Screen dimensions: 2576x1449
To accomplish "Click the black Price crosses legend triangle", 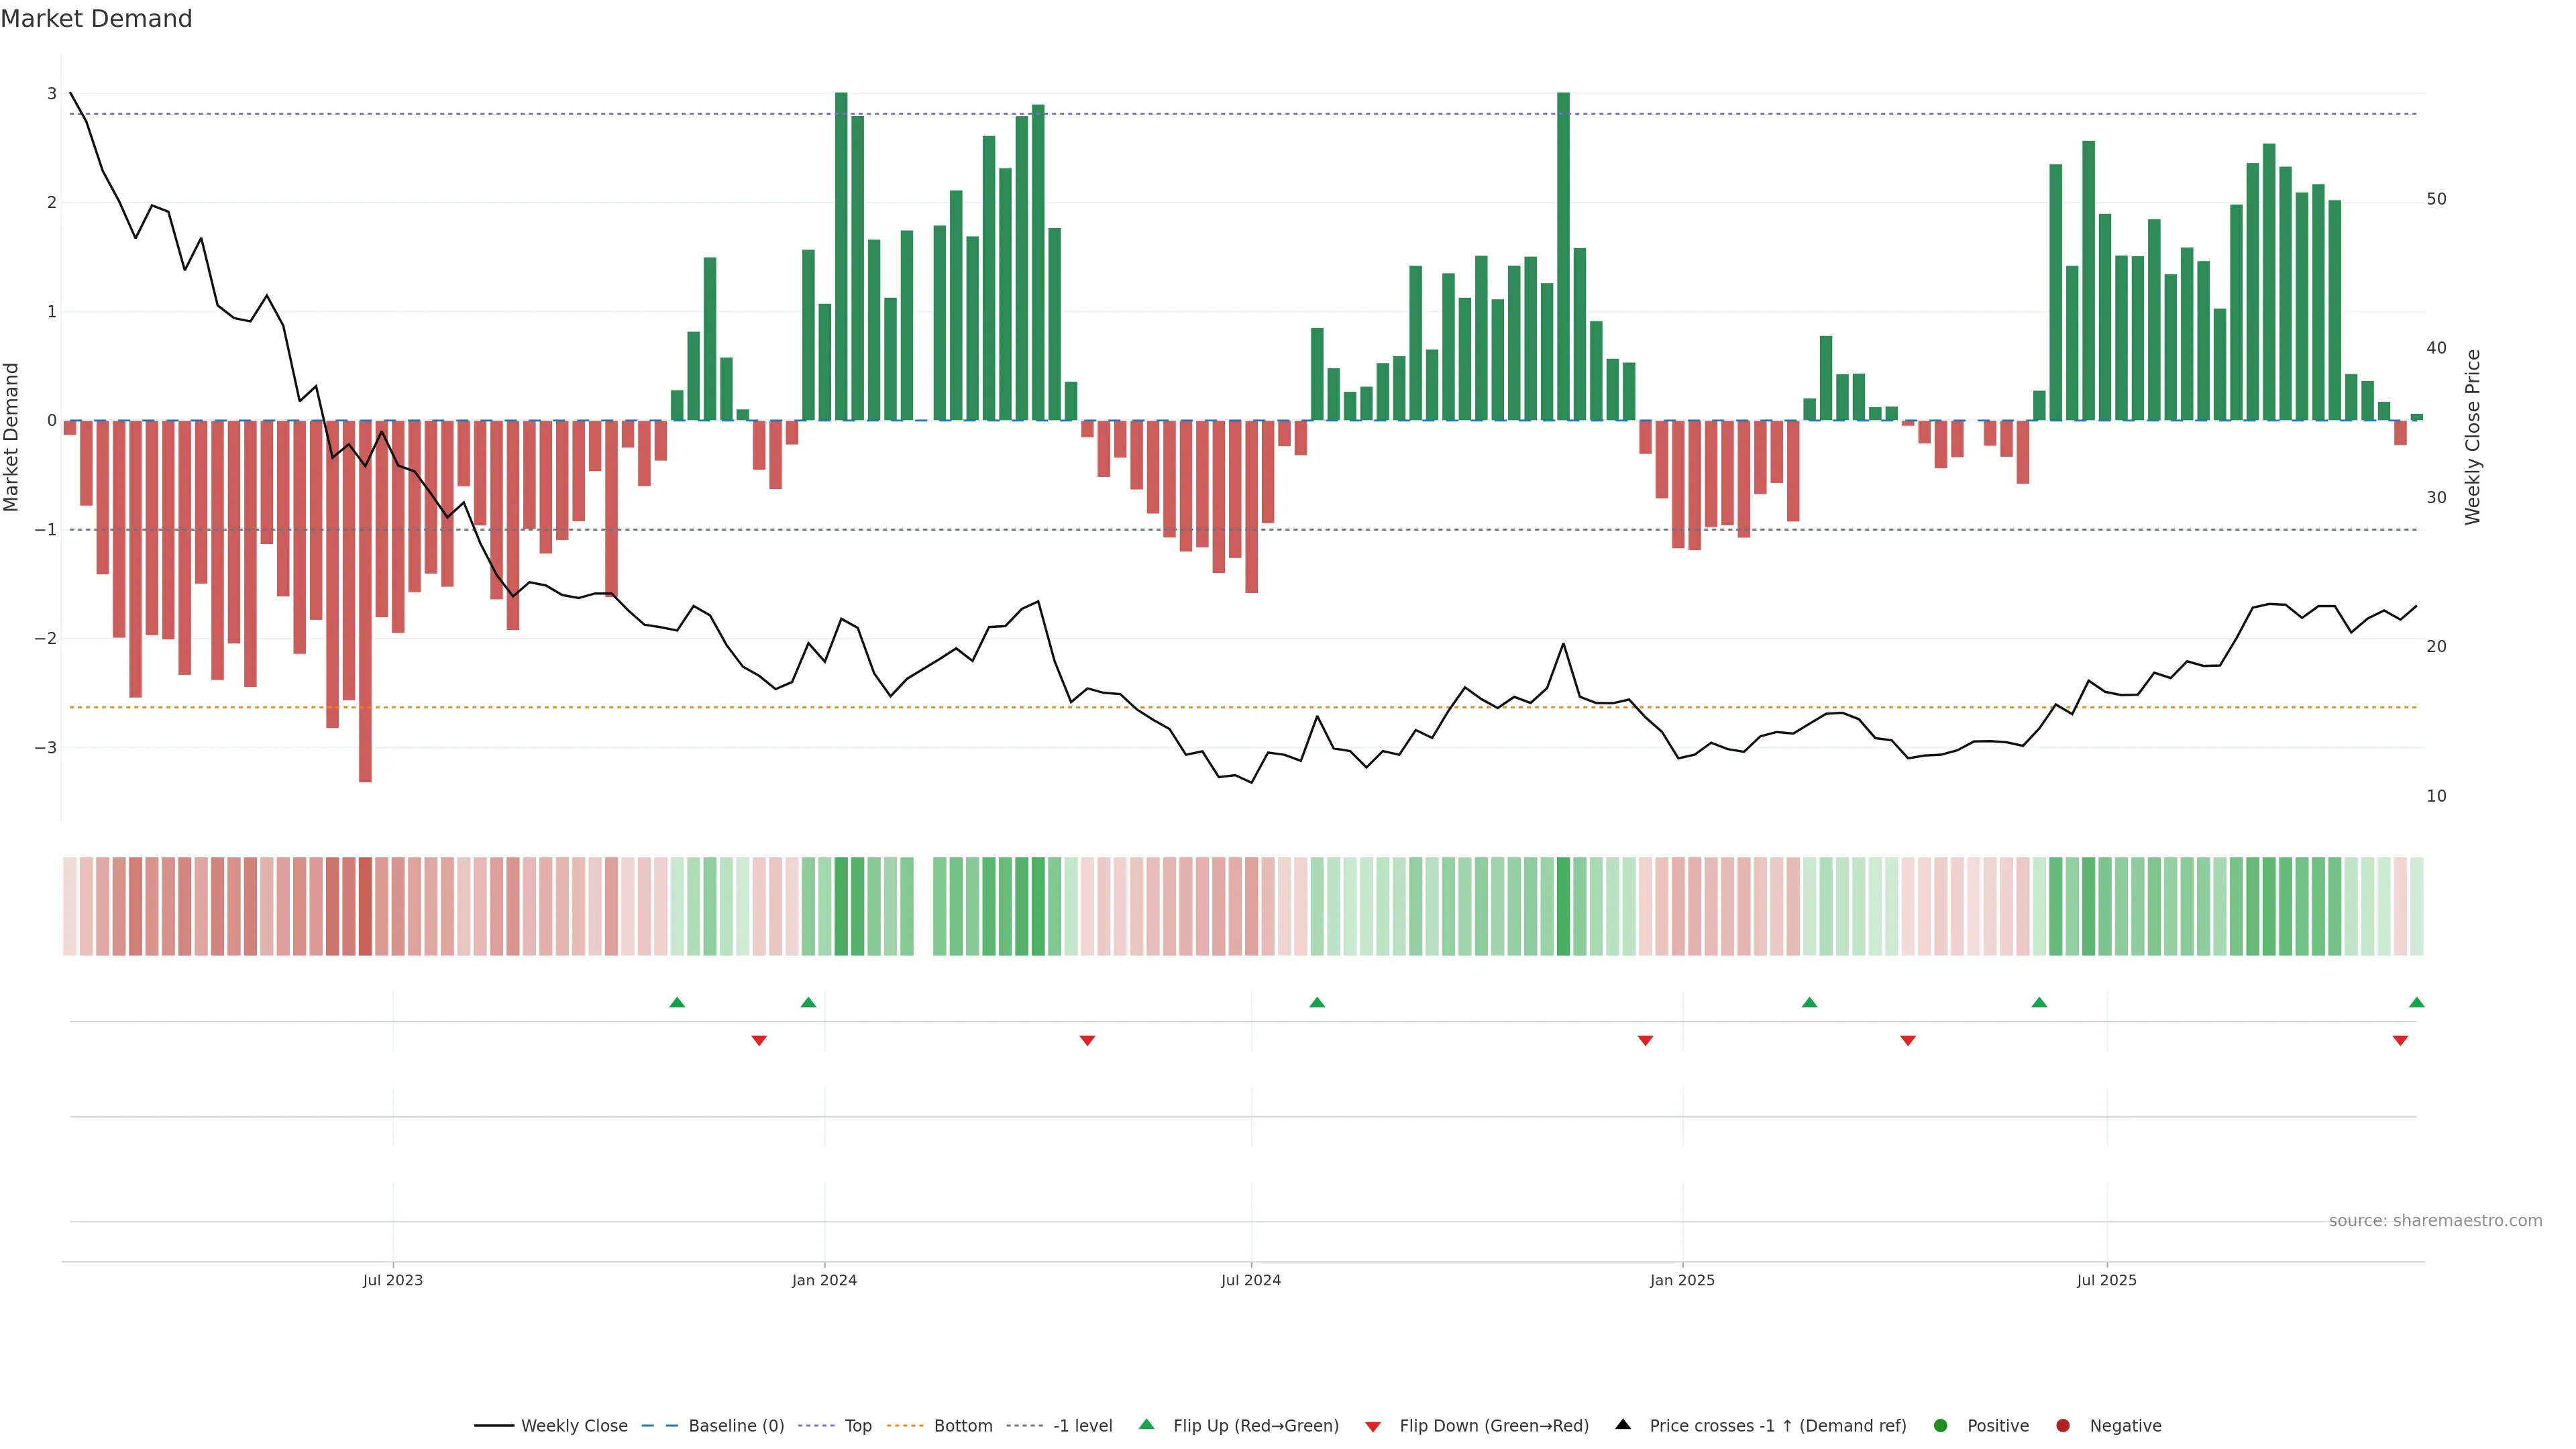I will click(1623, 1424).
